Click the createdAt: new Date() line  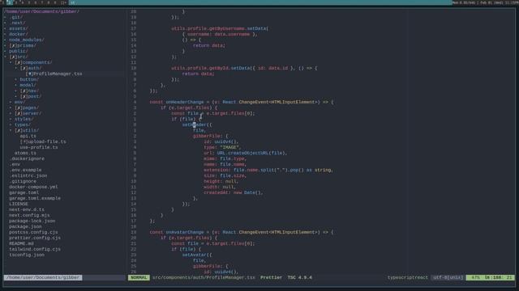(x=234, y=192)
